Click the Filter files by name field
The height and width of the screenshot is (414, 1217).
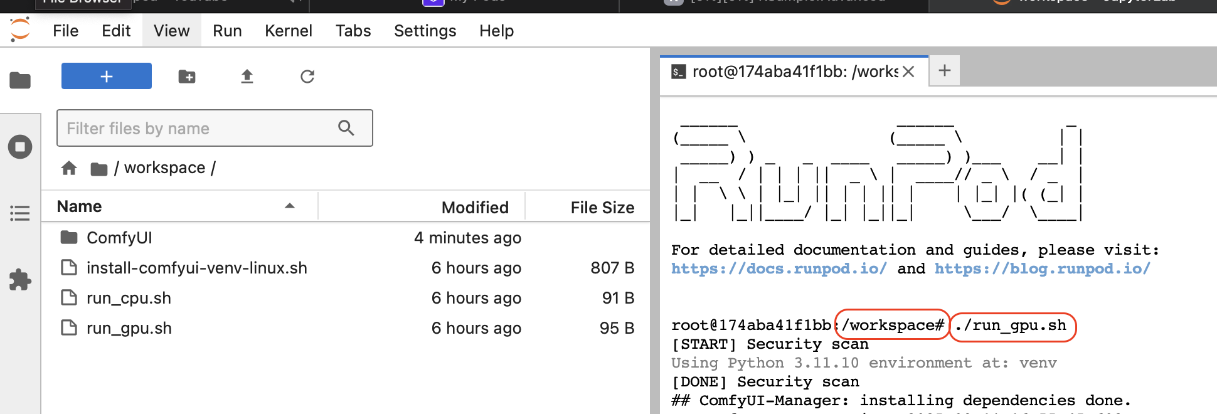tap(201, 129)
